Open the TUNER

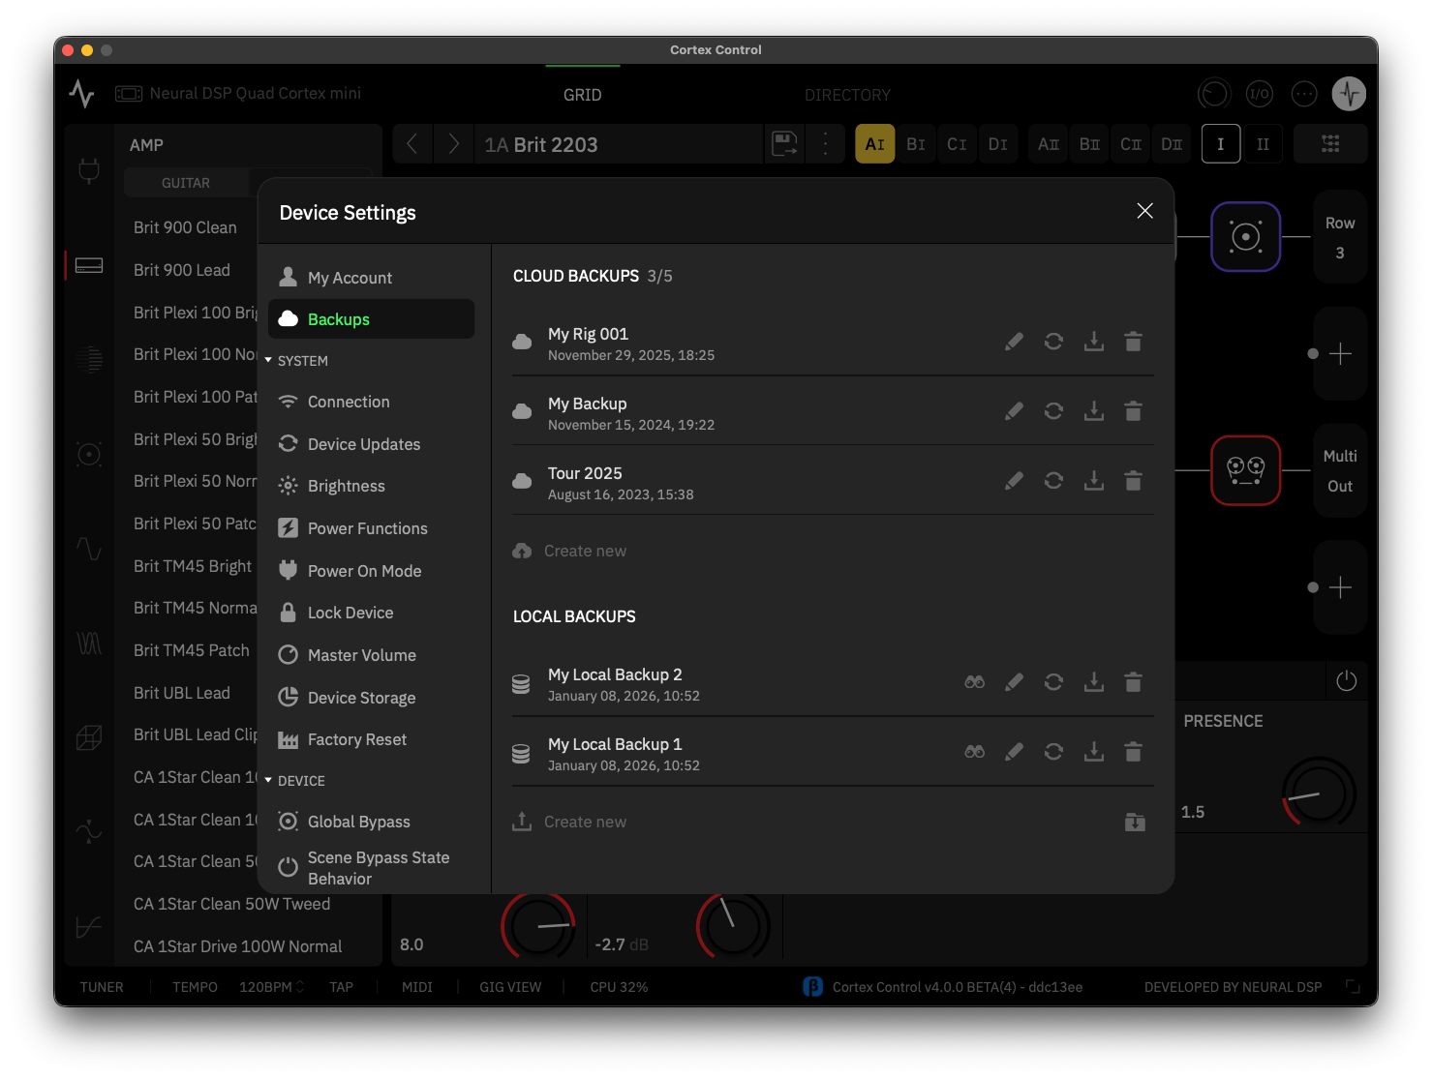pos(102,987)
